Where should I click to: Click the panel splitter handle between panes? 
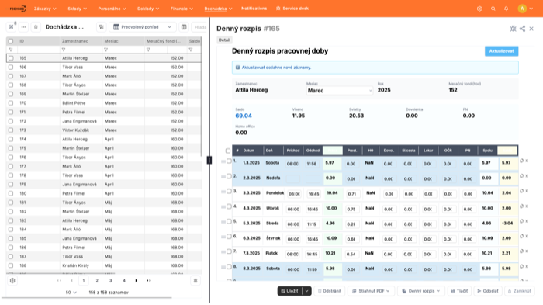click(209, 160)
